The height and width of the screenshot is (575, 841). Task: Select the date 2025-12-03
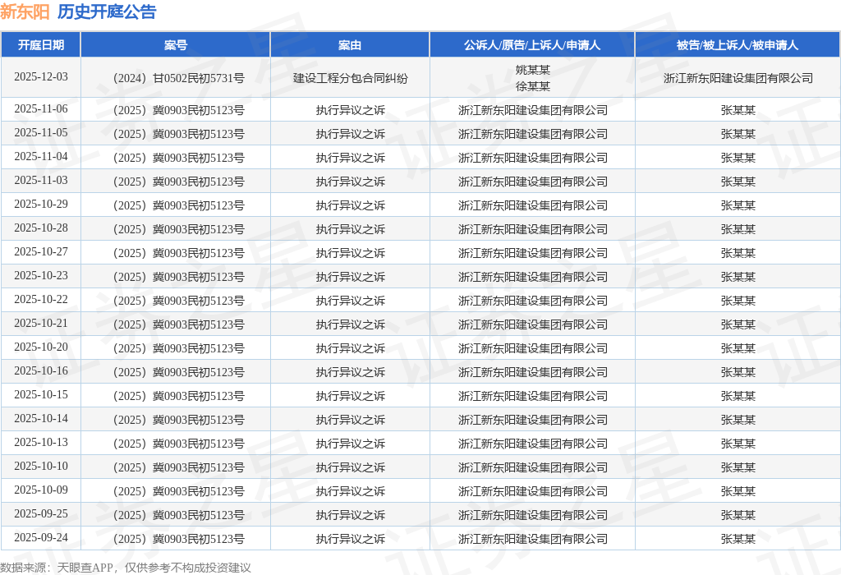pos(41,76)
